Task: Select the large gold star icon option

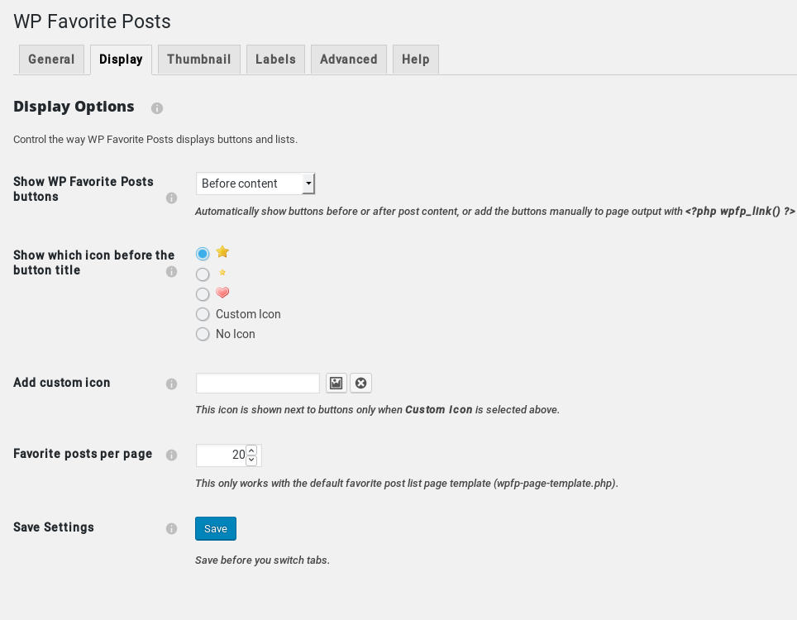Action: (x=203, y=254)
